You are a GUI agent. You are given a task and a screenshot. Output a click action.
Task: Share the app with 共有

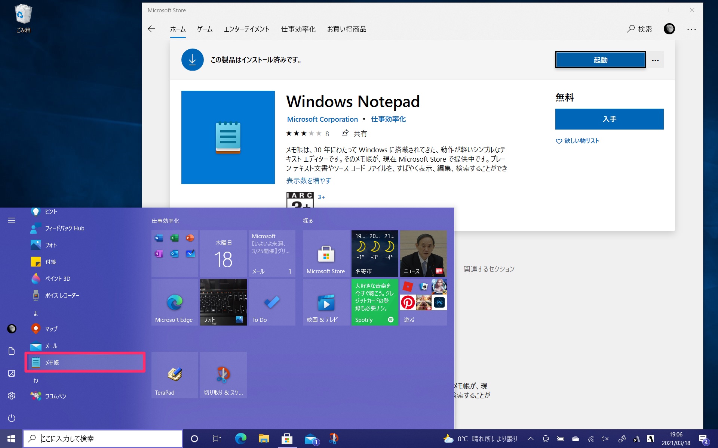[354, 133]
